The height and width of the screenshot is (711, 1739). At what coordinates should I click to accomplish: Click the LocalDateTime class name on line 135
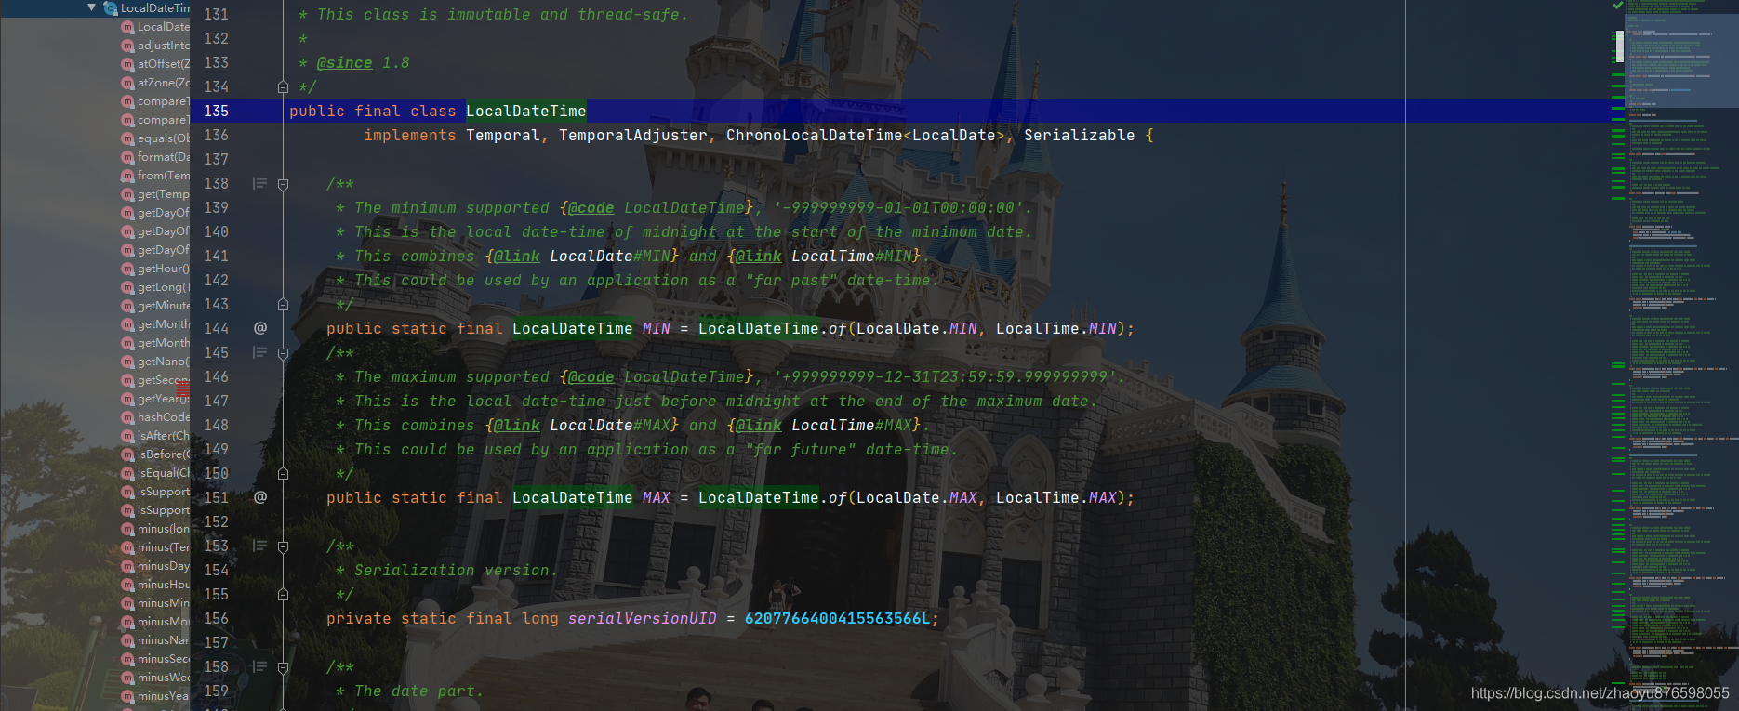tap(526, 111)
